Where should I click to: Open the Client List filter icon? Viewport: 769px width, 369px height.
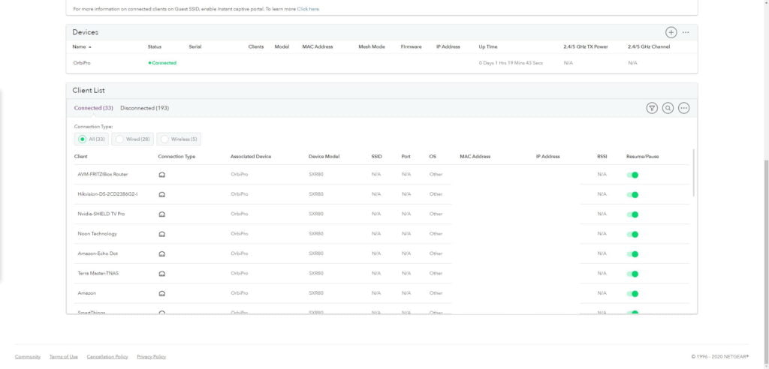(x=652, y=108)
